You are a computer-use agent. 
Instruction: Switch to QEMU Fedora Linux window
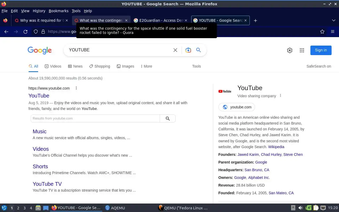point(183,208)
